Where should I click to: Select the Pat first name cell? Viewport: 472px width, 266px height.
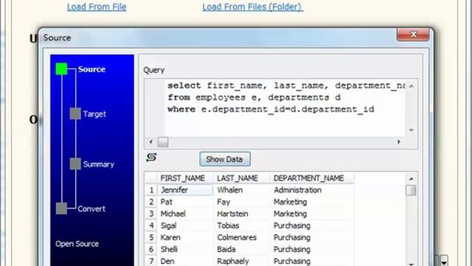click(x=185, y=202)
